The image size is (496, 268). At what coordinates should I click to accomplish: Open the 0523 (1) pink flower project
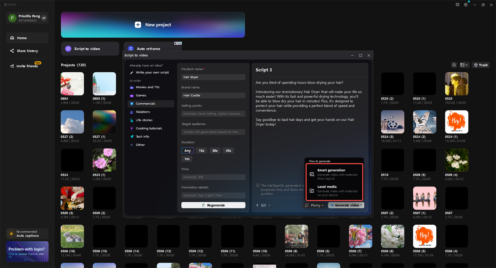click(104, 160)
